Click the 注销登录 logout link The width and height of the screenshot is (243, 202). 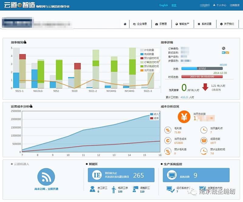pyautogui.click(x=234, y=5)
